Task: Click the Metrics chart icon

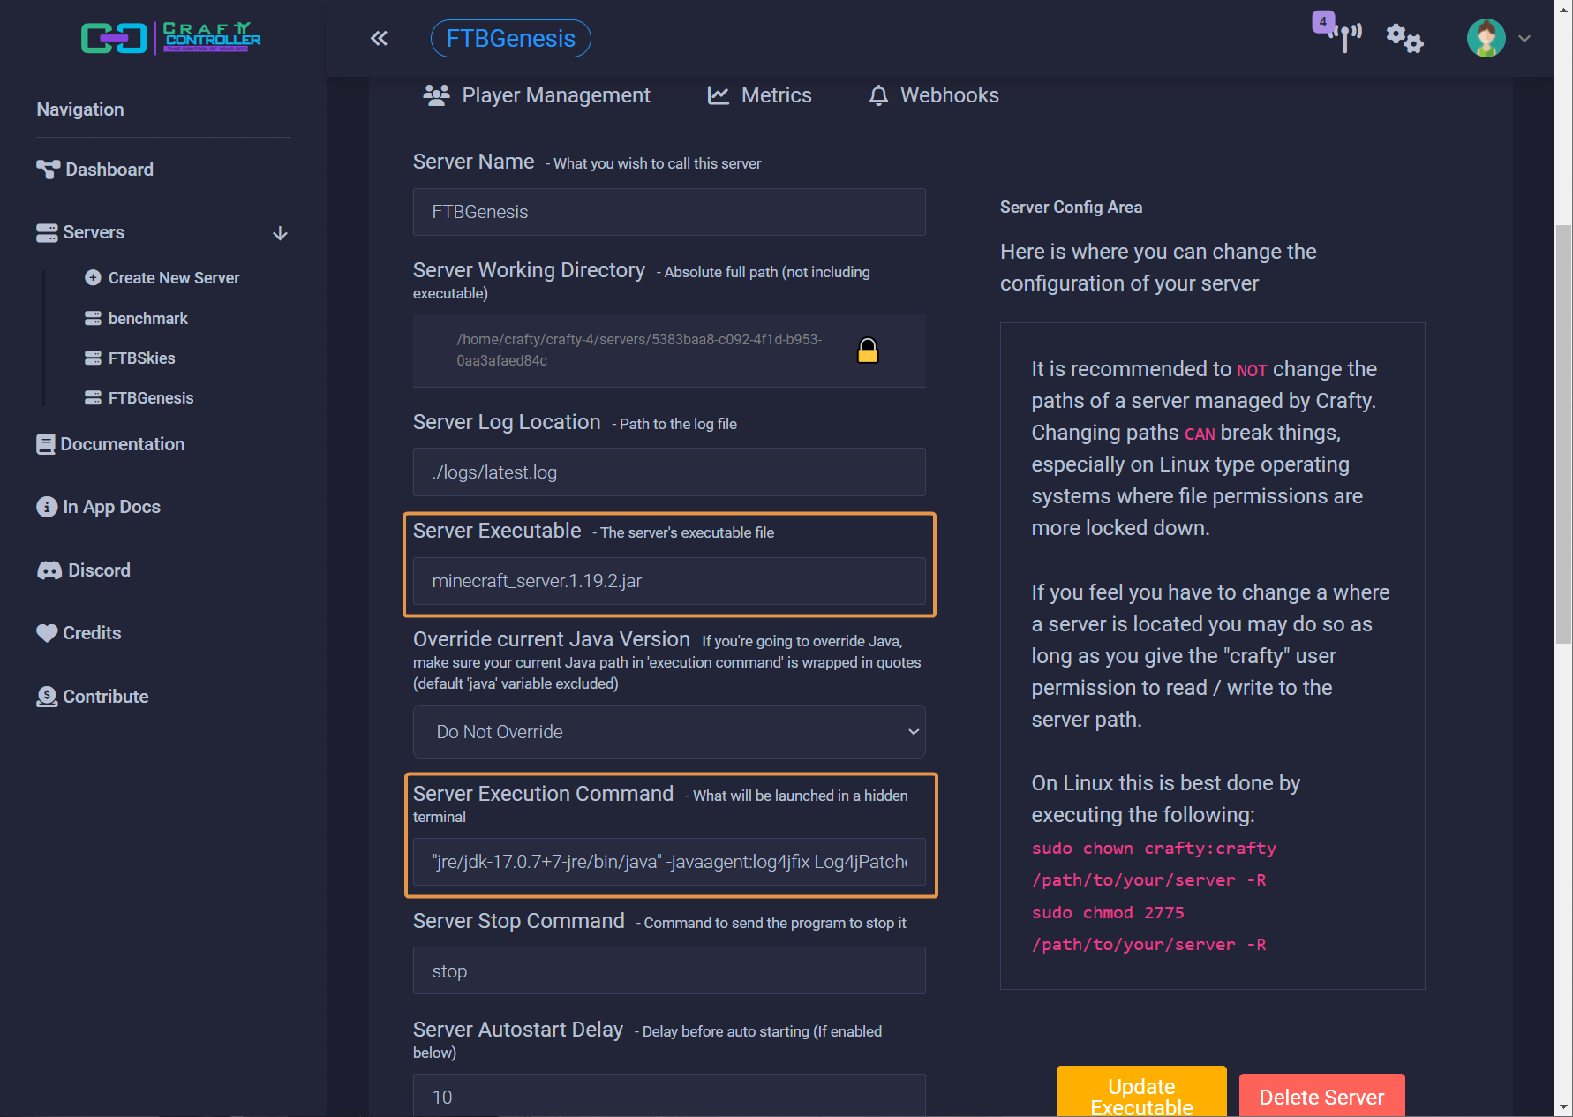Action: [x=719, y=95]
